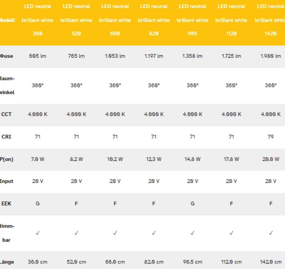This screenshot has width=285, height=269.
Task: Select the 66,0 cm length value
Action: coord(115,262)
